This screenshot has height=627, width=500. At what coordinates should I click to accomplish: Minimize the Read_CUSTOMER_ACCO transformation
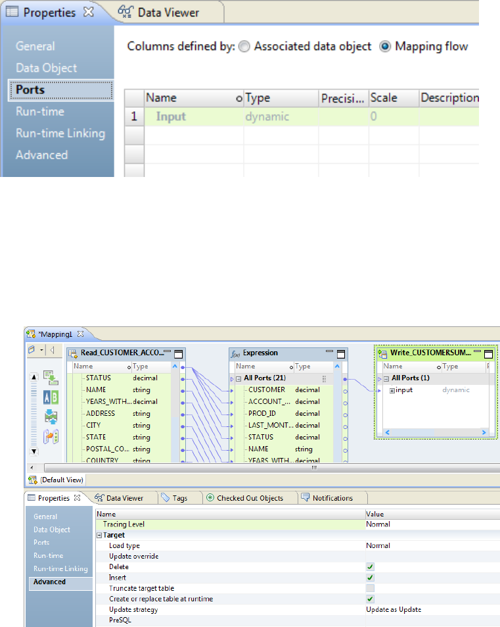[x=168, y=351]
